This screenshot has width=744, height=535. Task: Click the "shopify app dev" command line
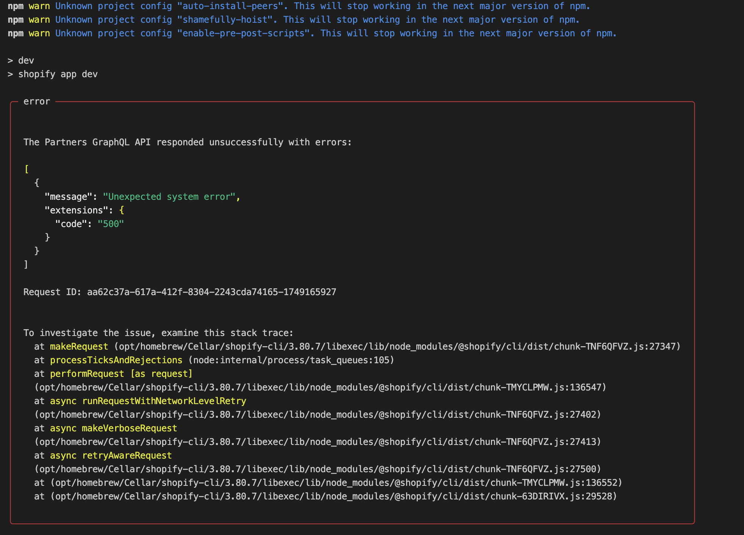tap(58, 74)
